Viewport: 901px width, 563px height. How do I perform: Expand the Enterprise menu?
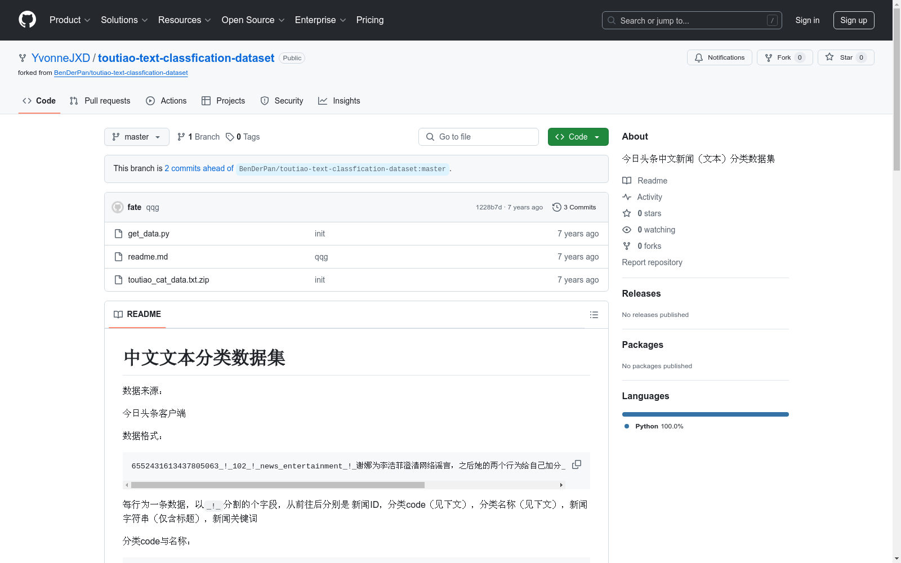(x=320, y=20)
